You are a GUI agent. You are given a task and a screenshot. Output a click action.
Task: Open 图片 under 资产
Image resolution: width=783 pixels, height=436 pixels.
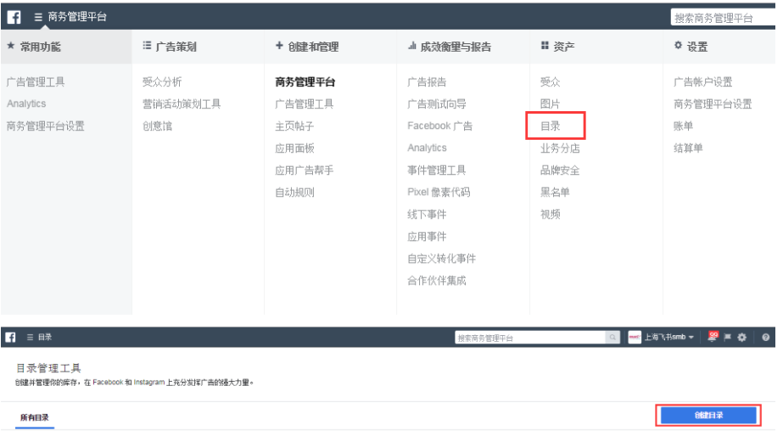pyautogui.click(x=550, y=103)
